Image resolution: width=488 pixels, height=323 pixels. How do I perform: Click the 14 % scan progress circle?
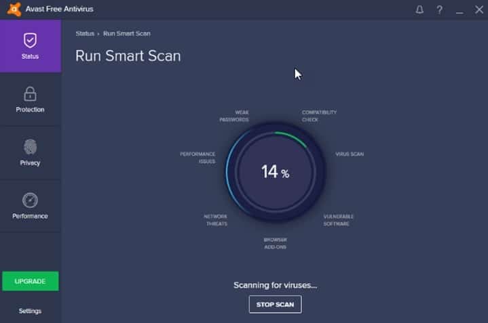pos(276,172)
